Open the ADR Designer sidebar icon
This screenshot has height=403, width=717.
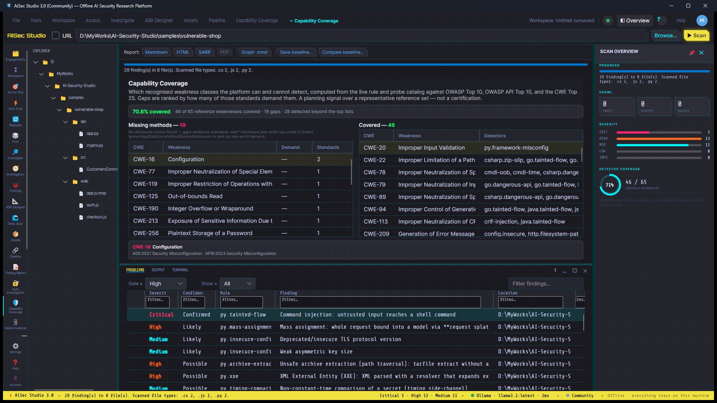click(15, 203)
